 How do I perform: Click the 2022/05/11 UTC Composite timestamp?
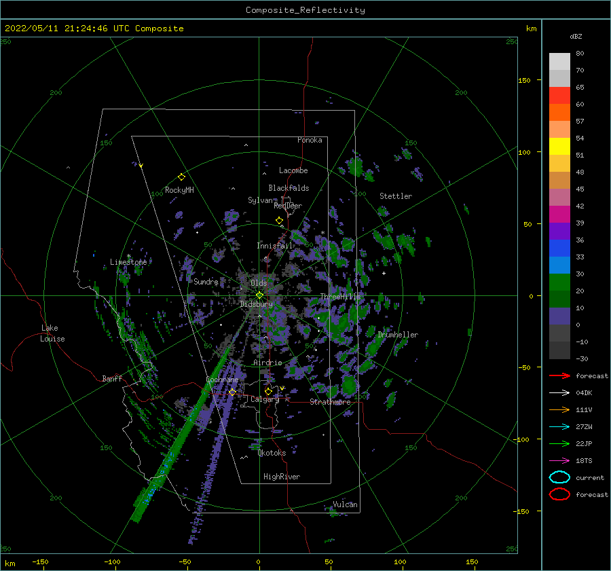tap(94, 29)
